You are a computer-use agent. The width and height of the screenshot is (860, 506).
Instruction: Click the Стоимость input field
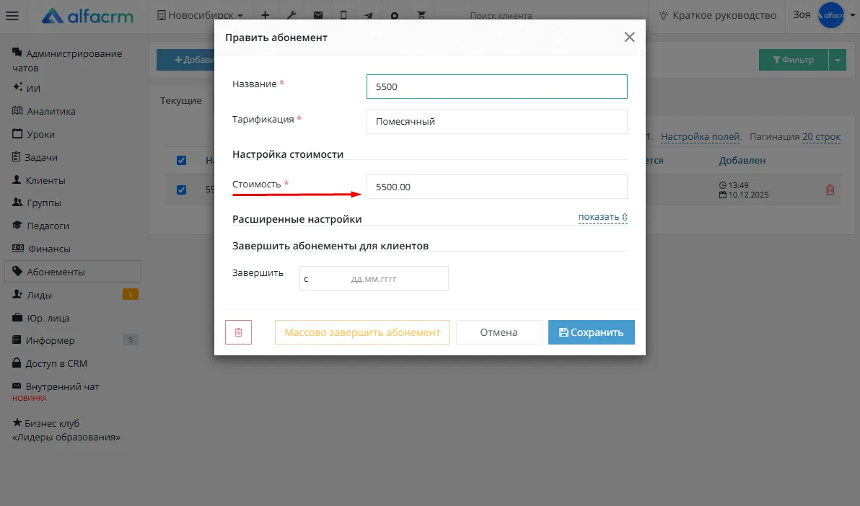(x=497, y=187)
